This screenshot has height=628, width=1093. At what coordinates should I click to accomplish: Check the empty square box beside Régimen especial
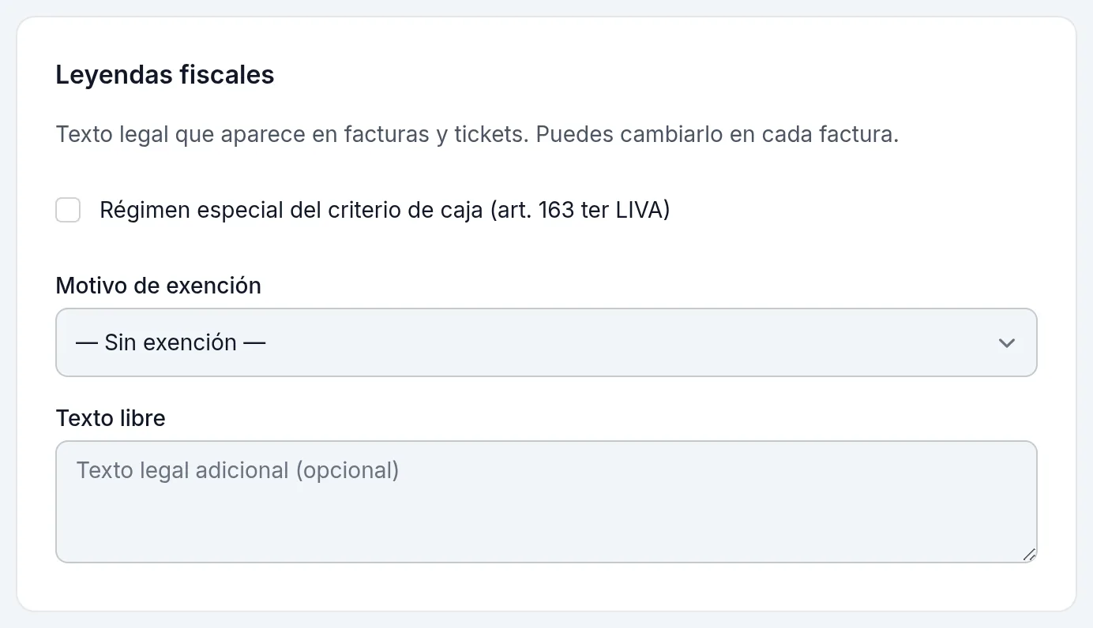tap(68, 211)
